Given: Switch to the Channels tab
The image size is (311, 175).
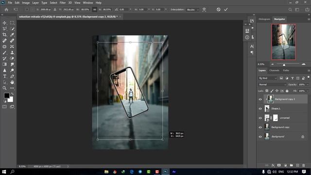Looking at the screenshot, I should pyautogui.click(x=274, y=70).
